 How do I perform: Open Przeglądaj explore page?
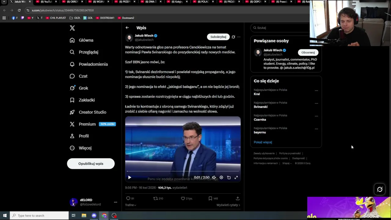(84, 52)
